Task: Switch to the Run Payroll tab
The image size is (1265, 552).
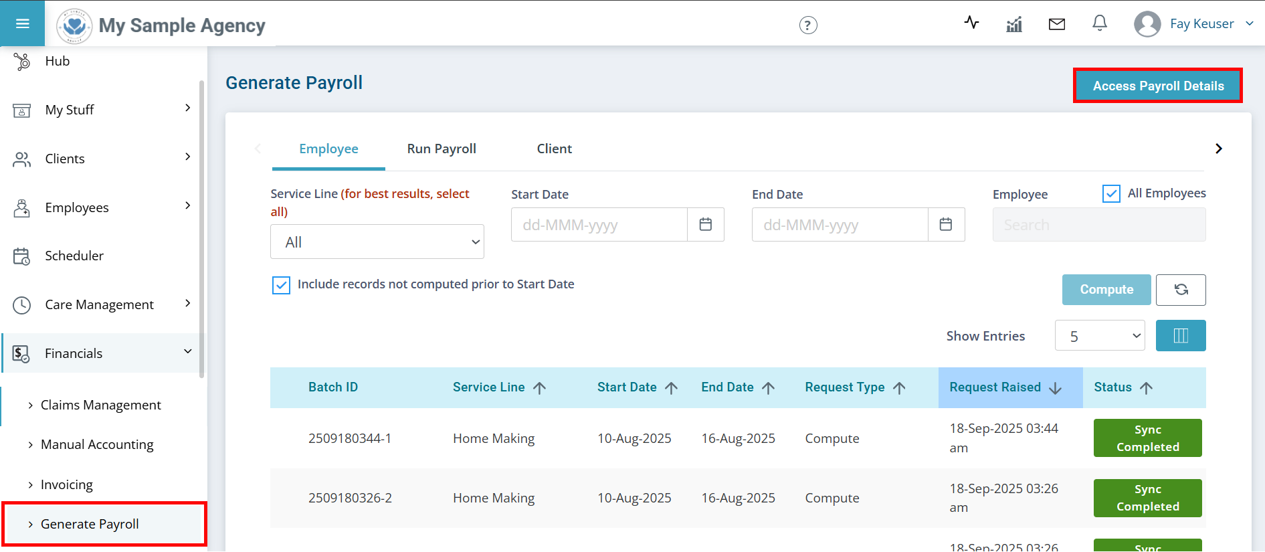Action: coord(442,149)
